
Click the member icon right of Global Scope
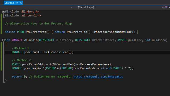(166, 7)
